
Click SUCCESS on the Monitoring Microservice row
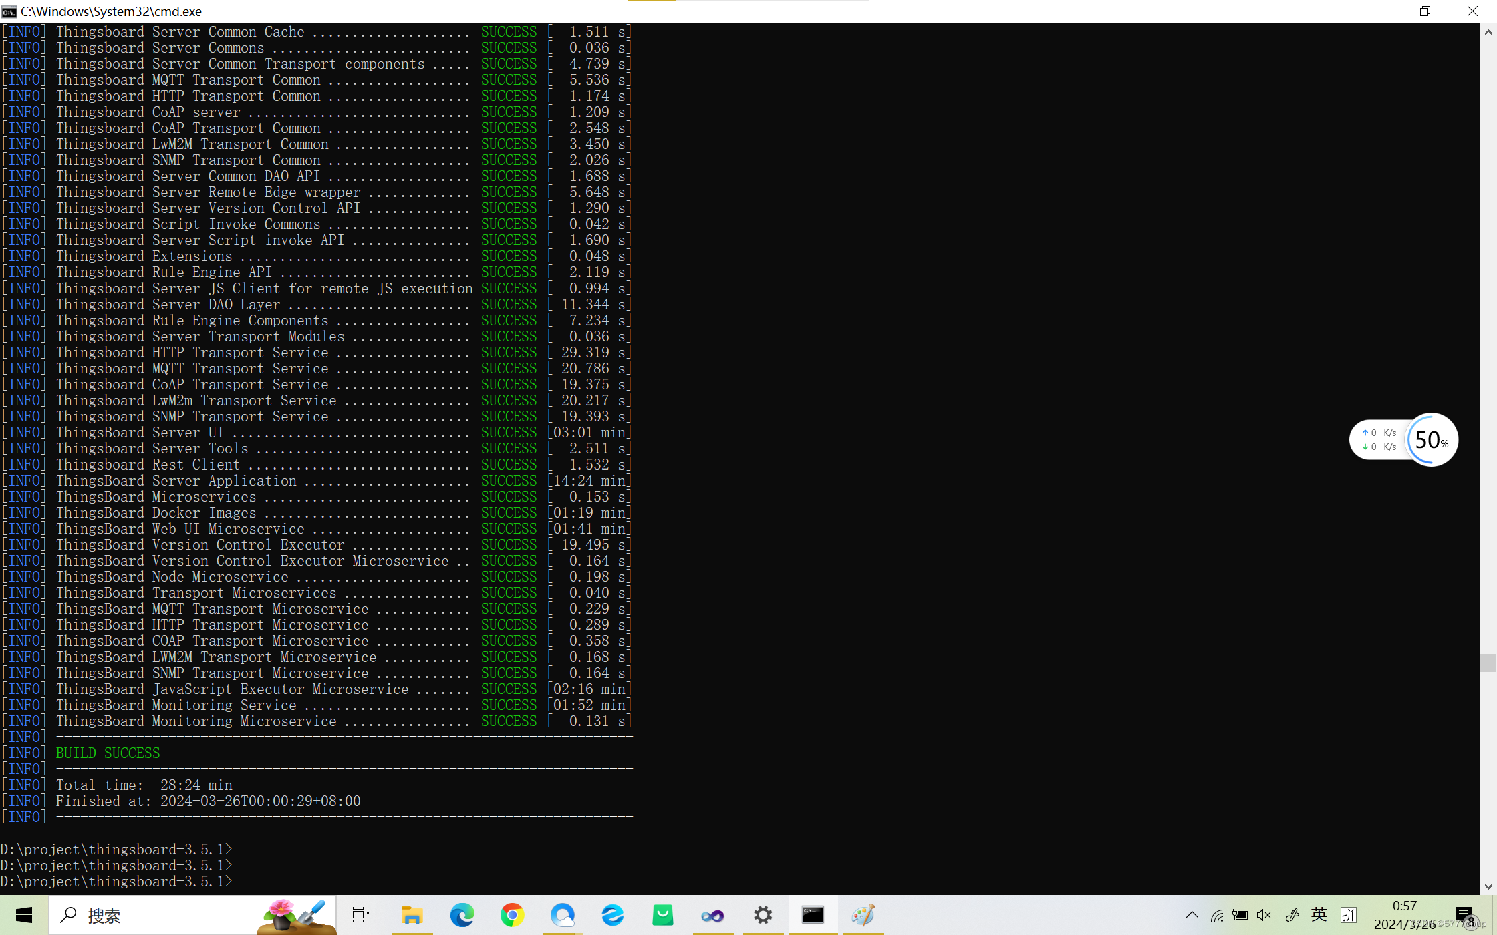pyautogui.click(x=509, y=721)
